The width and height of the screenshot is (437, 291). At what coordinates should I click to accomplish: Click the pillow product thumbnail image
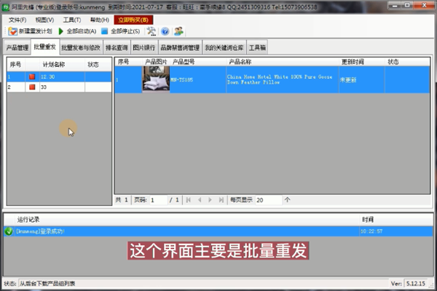pyautogui.click(x=155, y=79)
